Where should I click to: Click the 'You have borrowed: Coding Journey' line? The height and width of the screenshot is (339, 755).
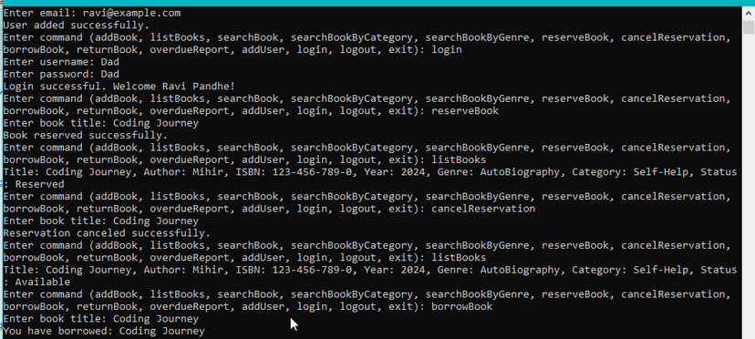(104, 331)
